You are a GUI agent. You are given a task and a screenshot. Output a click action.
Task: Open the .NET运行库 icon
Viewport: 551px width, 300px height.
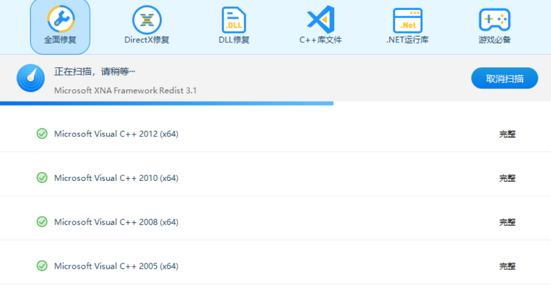point(407,20)
